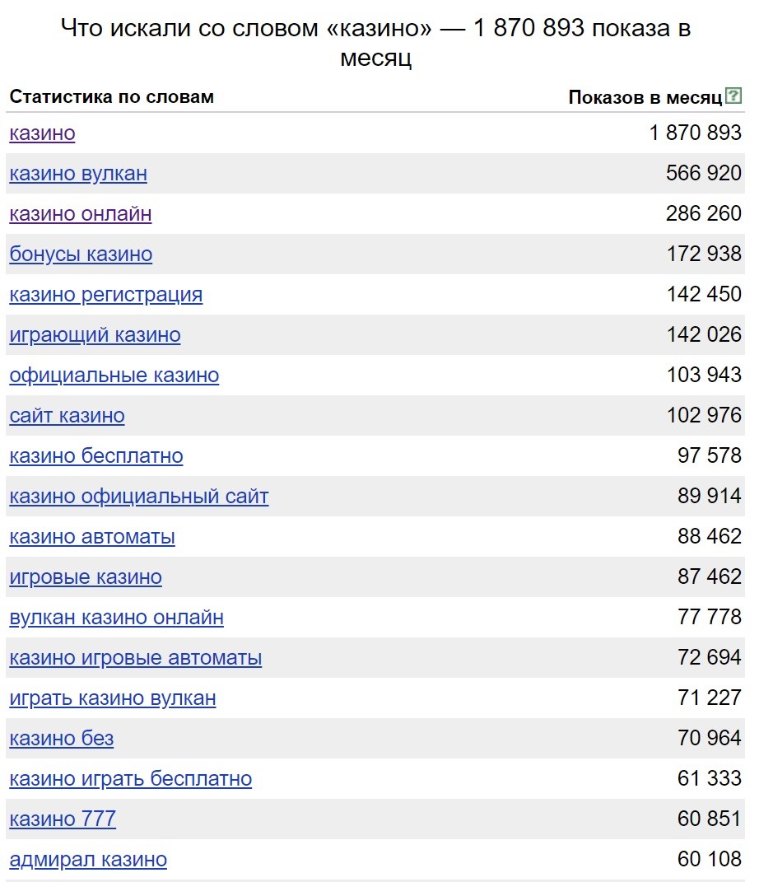This screenshot has width=759, height=882.
Task: Open the «играющий казино» link
Action: [x=95, y=335]
